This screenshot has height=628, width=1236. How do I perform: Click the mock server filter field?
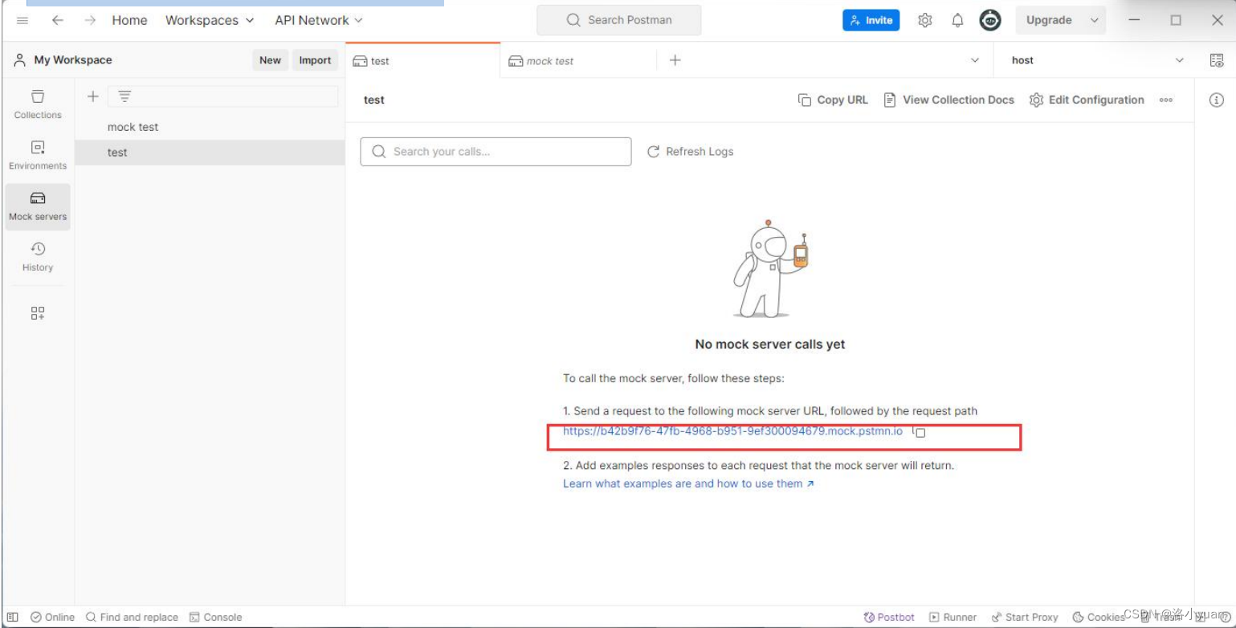222,96
